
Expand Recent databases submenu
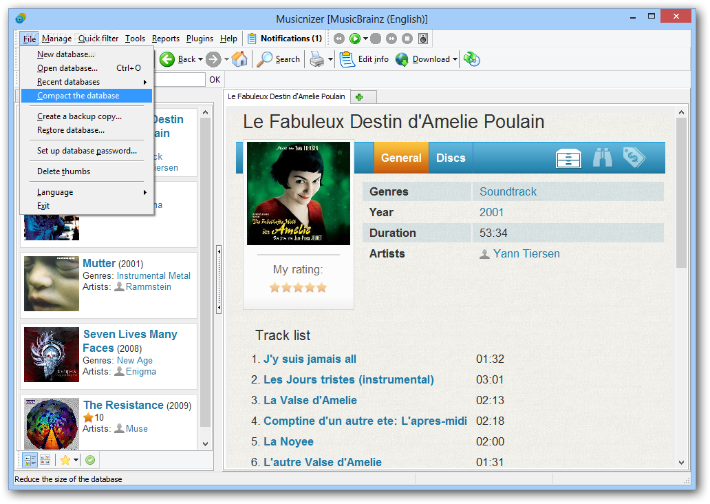(87, 82)
